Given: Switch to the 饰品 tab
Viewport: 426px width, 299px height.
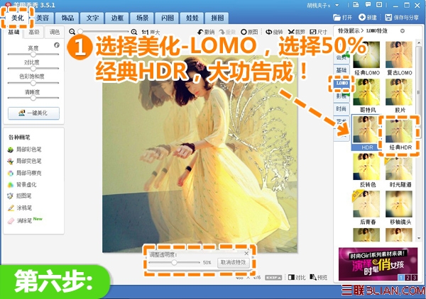Looking at the screenshot, I should [x=67, y=18].
